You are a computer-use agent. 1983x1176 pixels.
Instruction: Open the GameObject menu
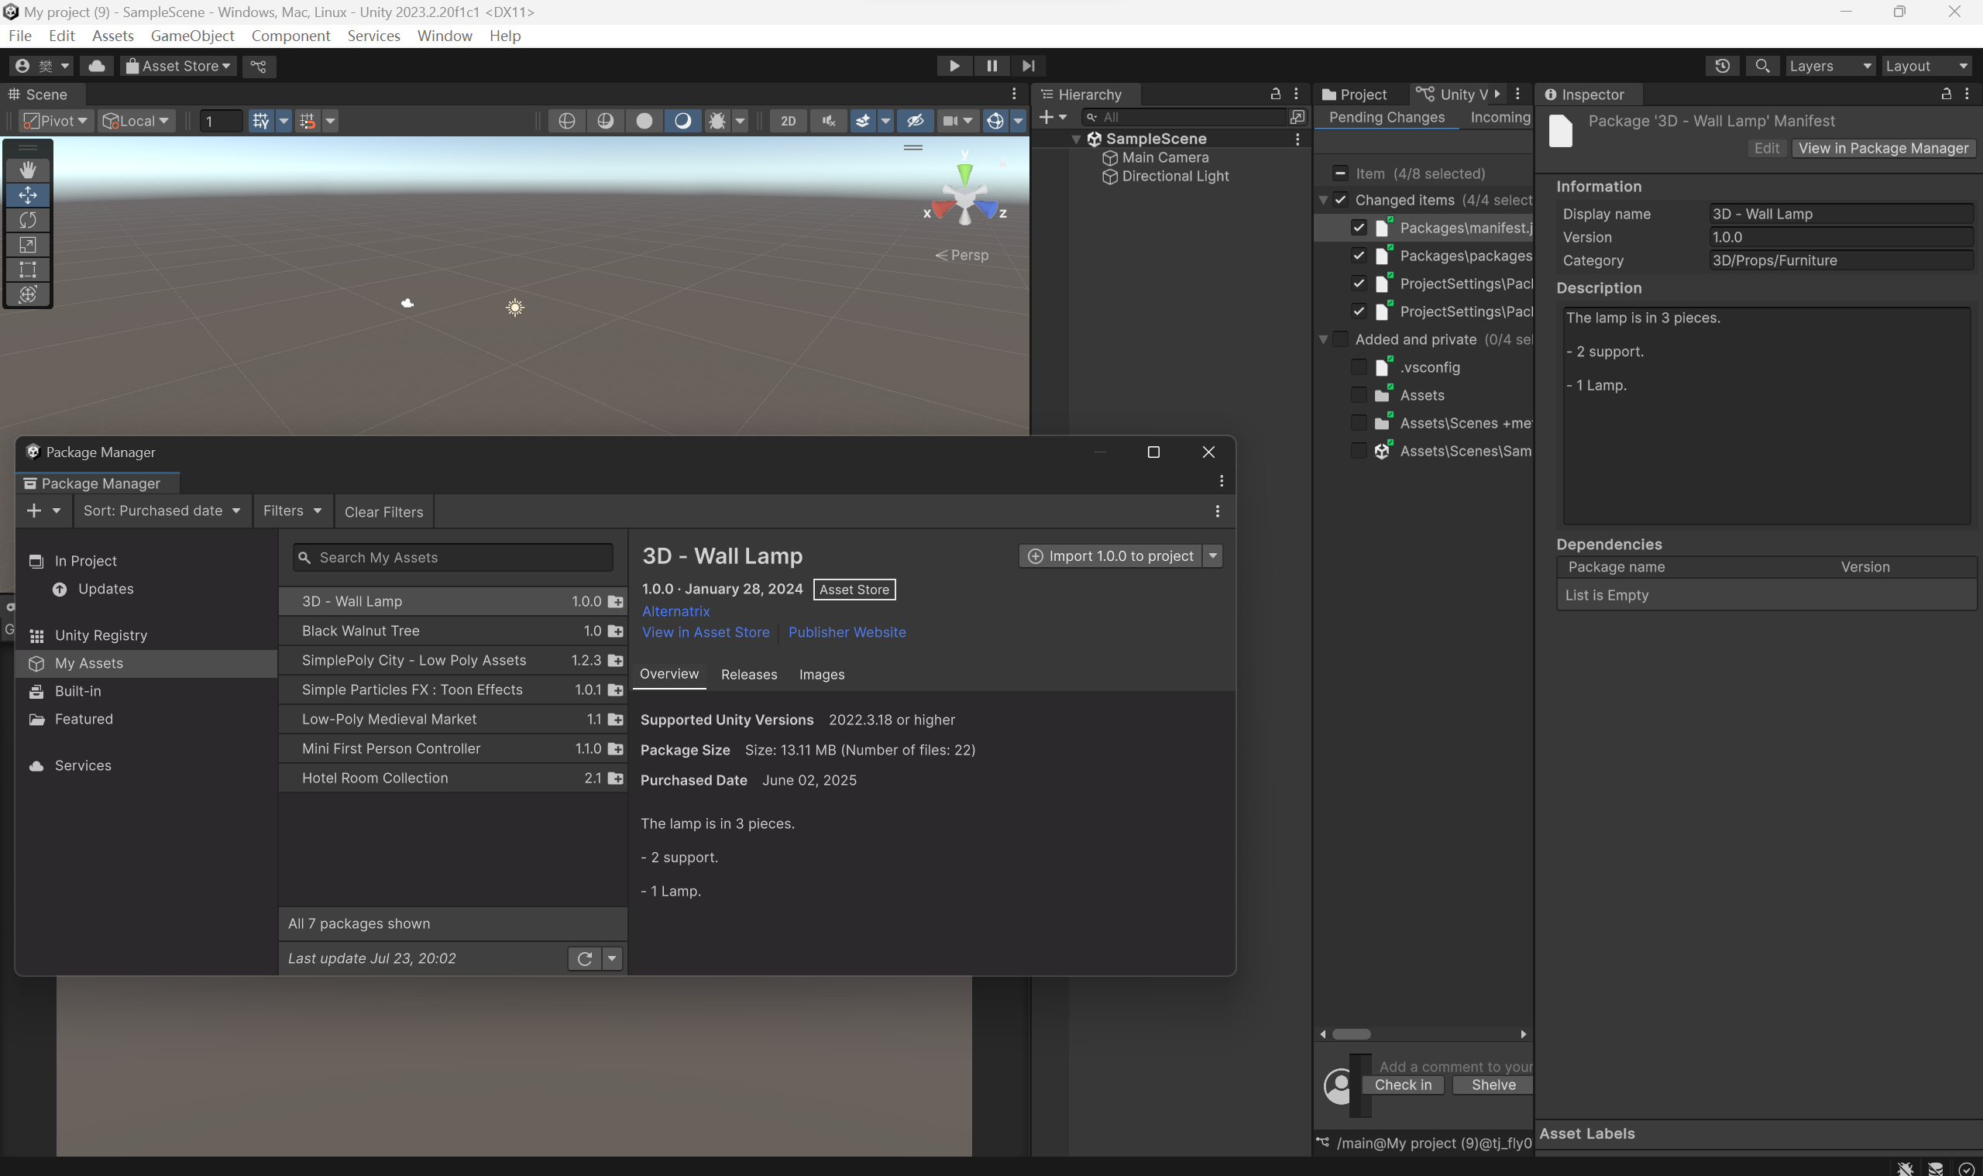pyautogui.click(x=193, y=36)
